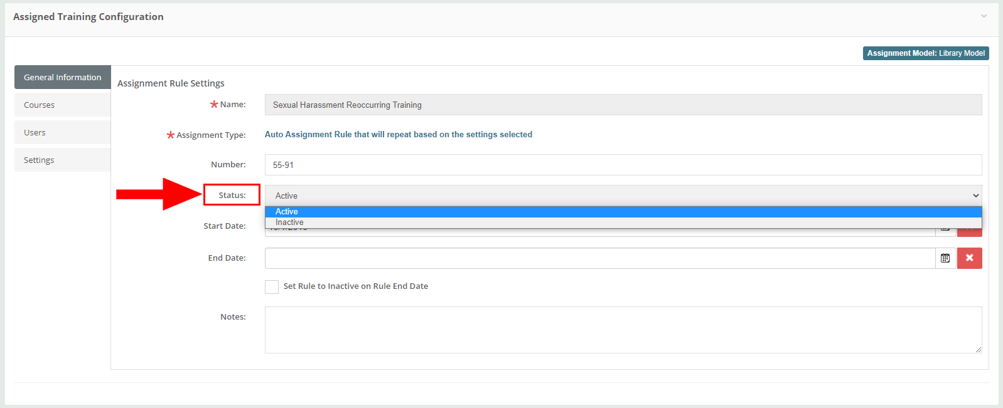
Task: Focus the Number field showing 55-91
Action: (x=623, y=165)
